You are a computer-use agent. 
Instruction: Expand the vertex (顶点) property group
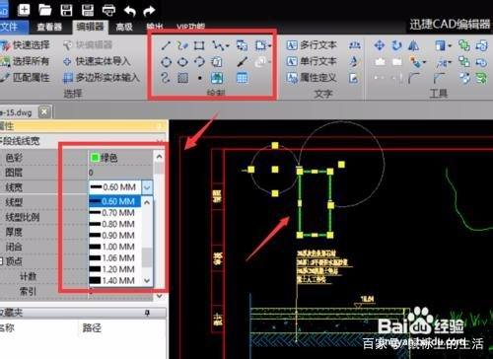click(2, 261)
